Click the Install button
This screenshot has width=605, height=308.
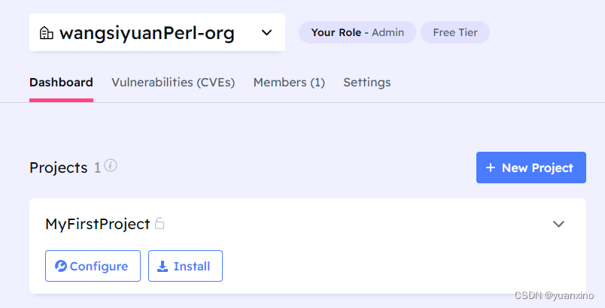(185, 266)
